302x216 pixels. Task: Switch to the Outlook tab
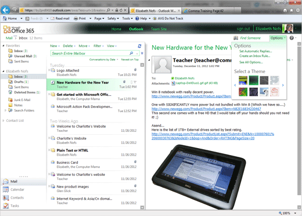(136, 29)
